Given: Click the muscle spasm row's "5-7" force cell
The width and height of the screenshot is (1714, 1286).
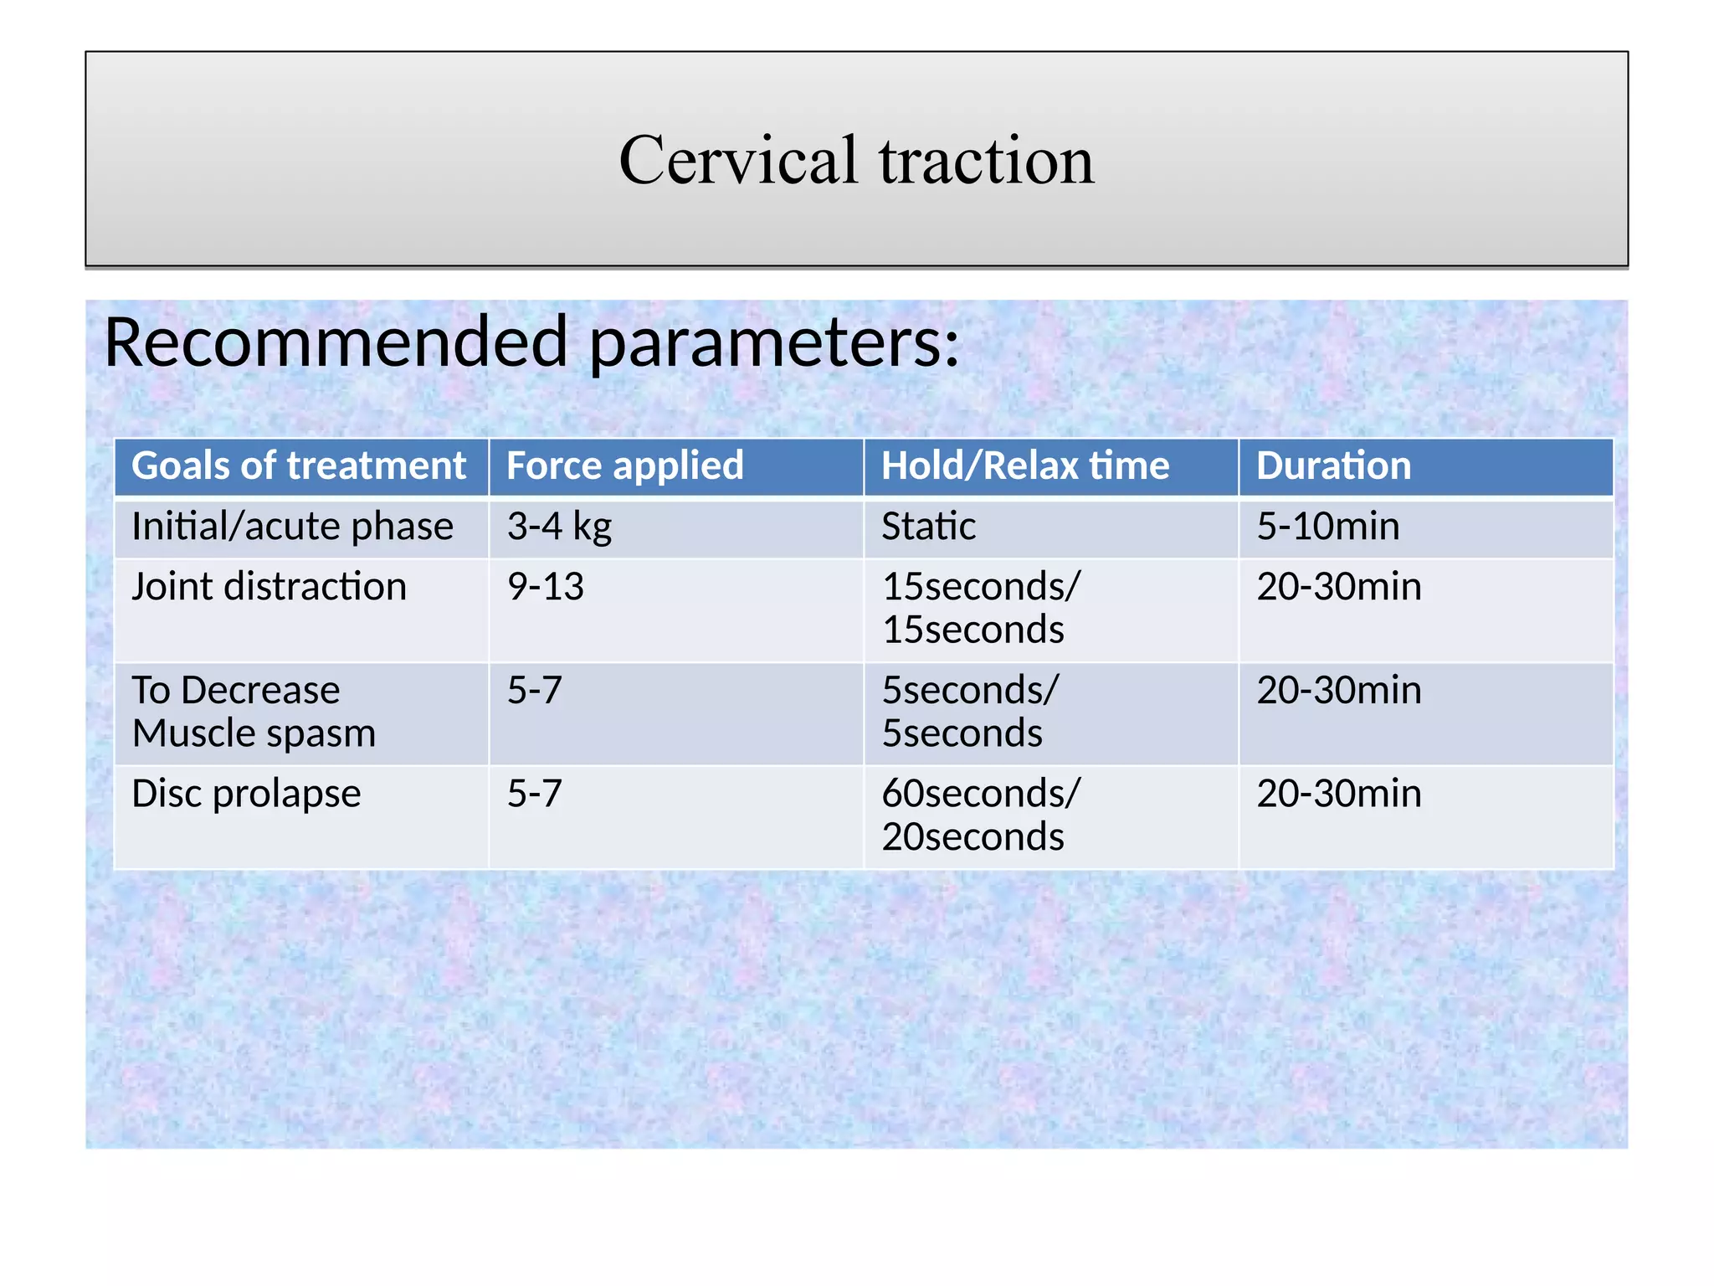Looking at the screenshot, I should point(534,691).
